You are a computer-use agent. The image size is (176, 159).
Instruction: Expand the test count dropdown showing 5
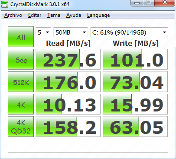[43, 32]
